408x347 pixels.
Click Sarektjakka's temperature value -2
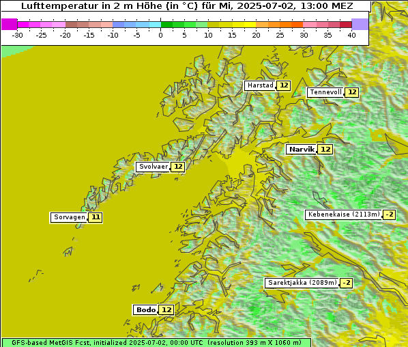[347, 283]
